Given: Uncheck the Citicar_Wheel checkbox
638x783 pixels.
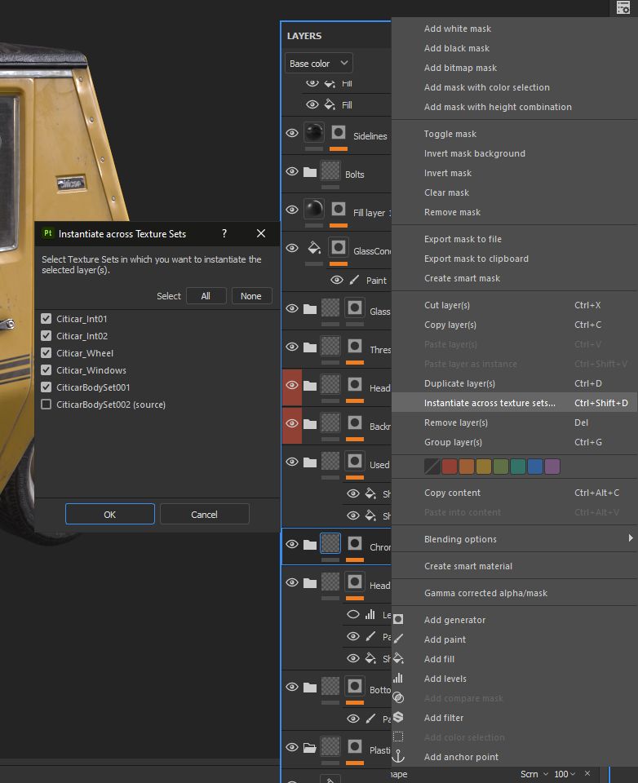Looking at the screenshot, I should coord(47,353).
